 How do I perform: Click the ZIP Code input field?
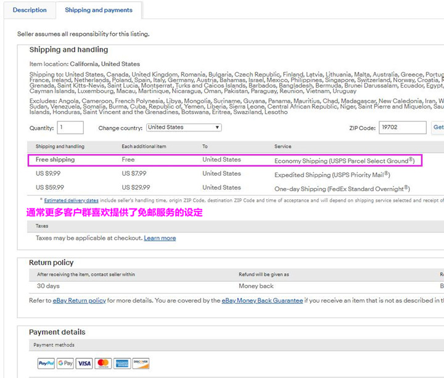pos(402,128)
